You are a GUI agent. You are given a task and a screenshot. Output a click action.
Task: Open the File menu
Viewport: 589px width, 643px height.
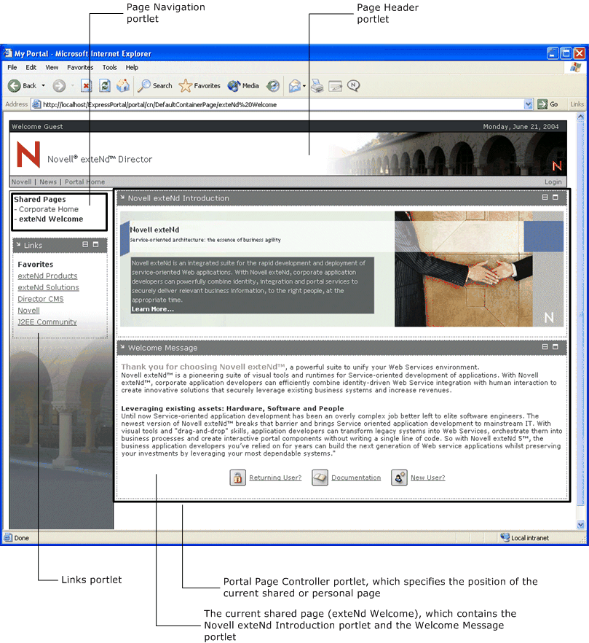click(12, 67)
